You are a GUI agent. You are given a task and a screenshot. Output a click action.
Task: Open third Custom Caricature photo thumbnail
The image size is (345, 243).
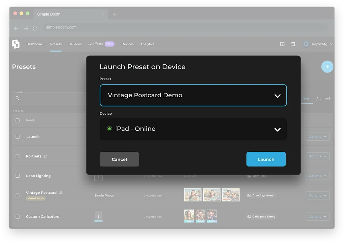click(212, 216)
